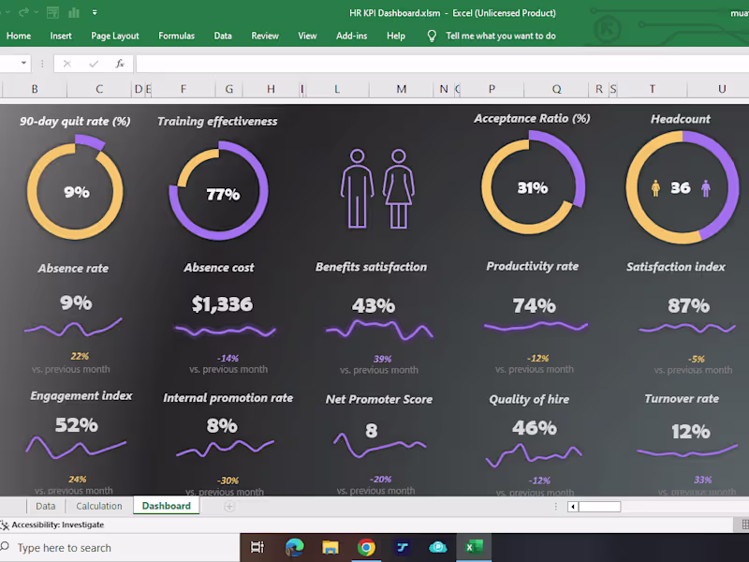Select column G header
749x562 pixels.
pos(228,89)
